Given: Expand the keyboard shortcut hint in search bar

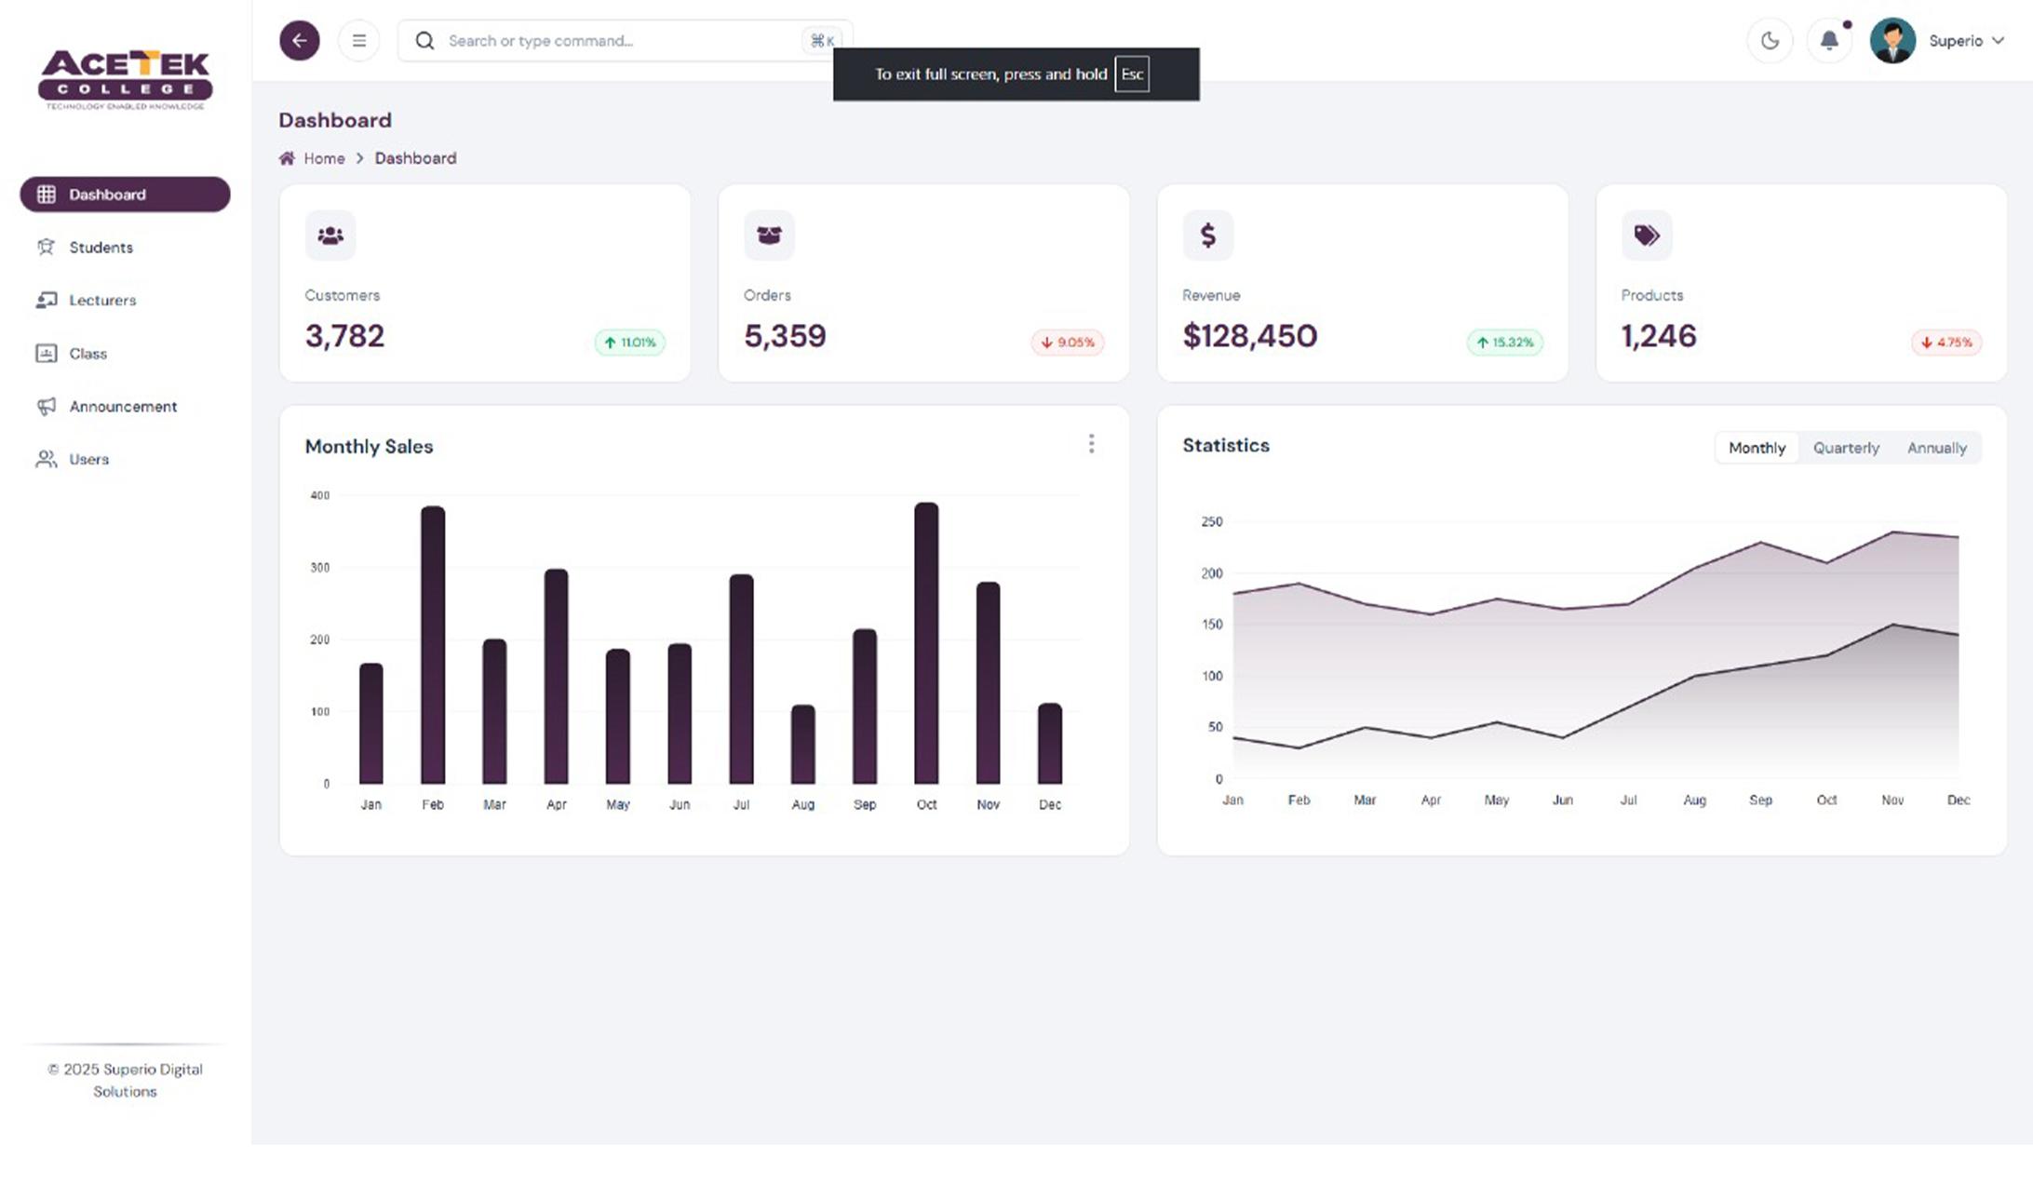Looking at the screenshot, I should click(x=820, y=40).
